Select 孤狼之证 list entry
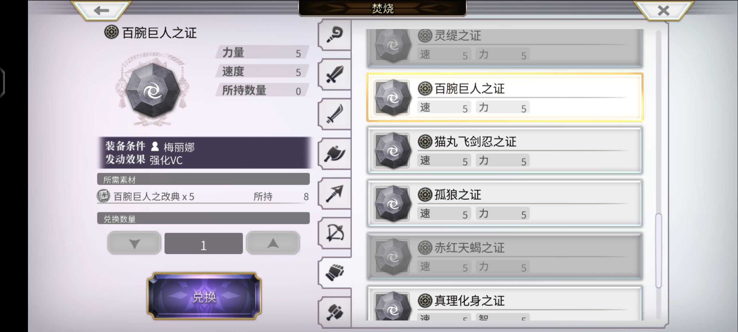 (x=505, y=204)
